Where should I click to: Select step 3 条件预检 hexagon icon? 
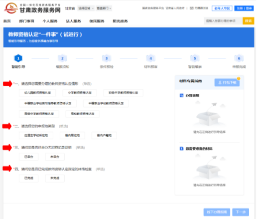(107, 58)
